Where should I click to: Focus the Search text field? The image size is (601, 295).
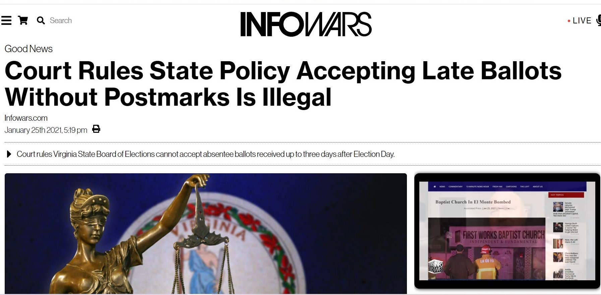[x=61, y=20]
